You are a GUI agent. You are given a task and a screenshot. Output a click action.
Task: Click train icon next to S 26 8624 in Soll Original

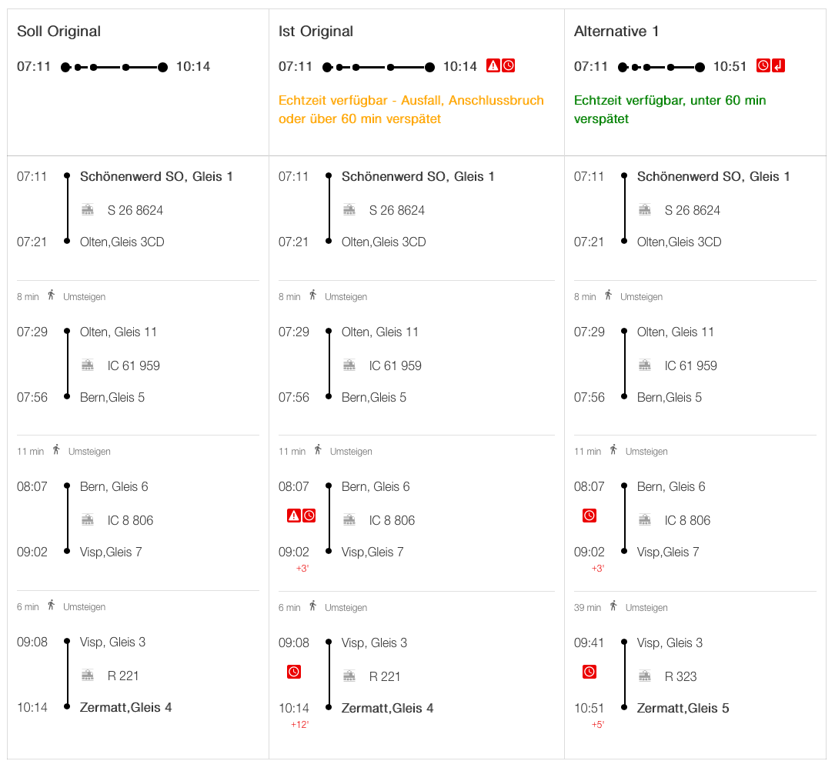[88, 210]
